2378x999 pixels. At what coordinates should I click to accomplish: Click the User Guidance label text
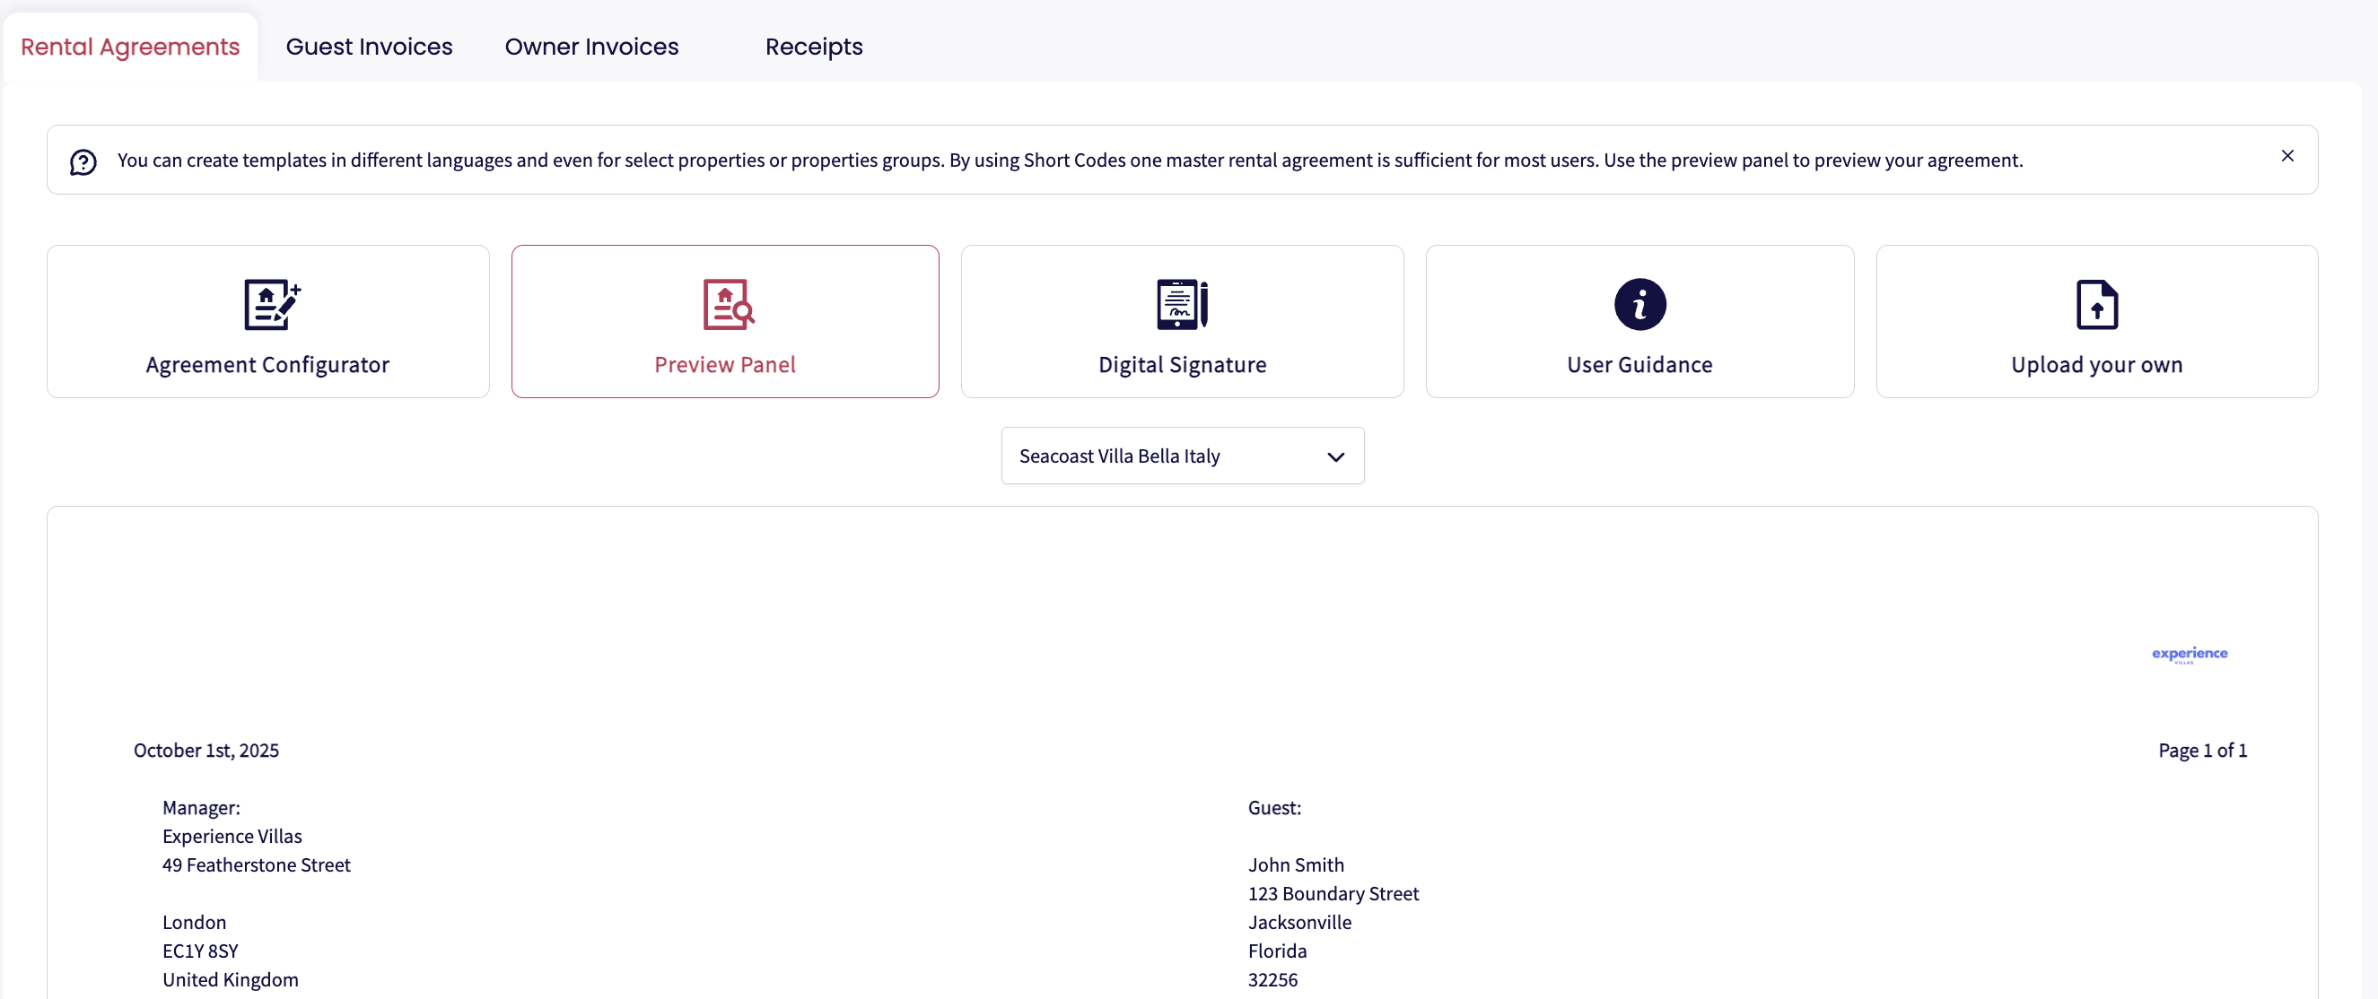1639,365
